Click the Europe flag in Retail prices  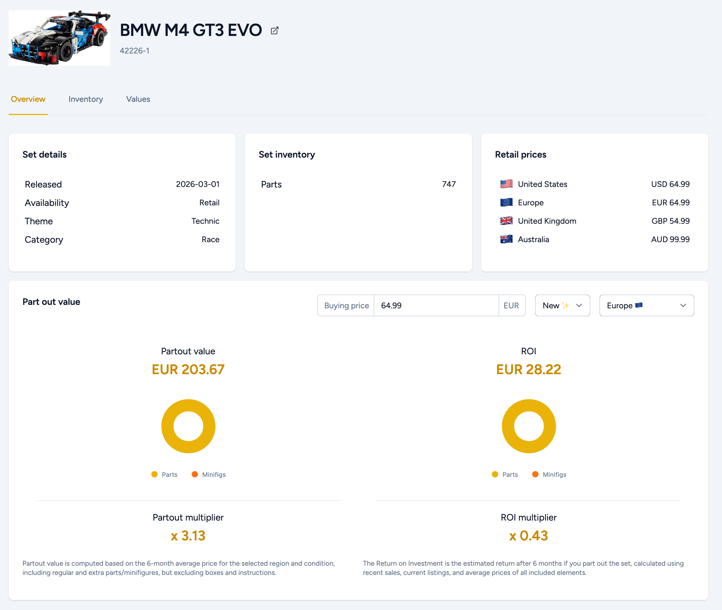coord(506,203)
